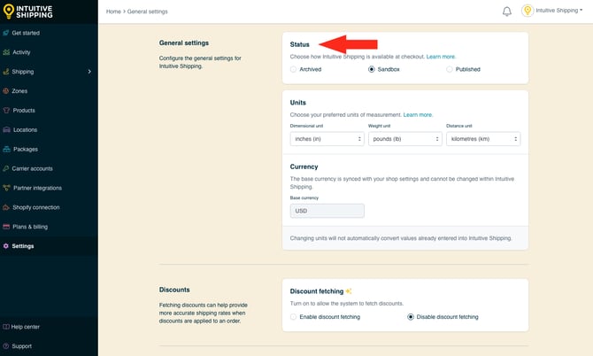Choose Disable discount fetching
The image size is (593, 356).
point(411,317)
